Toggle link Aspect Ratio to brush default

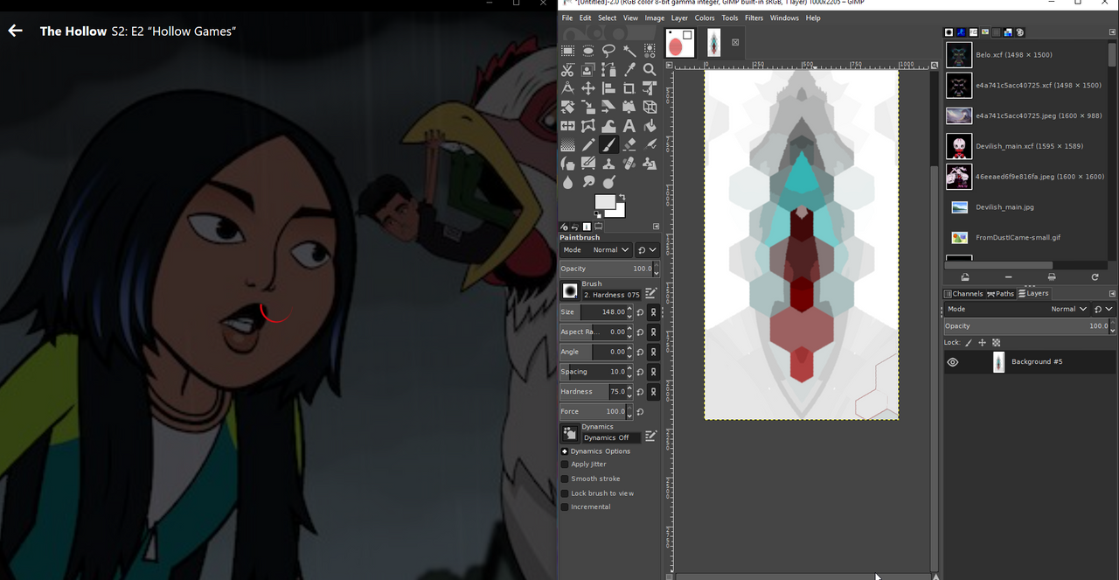pos(653,332)
